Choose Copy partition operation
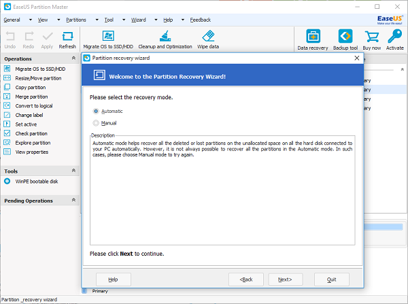Screen dimensions: 408x304 pos(30,88)
